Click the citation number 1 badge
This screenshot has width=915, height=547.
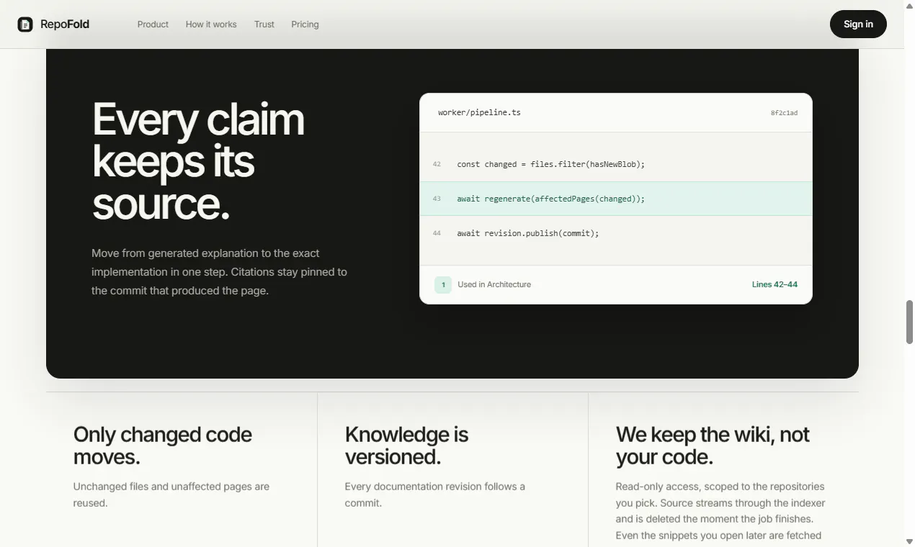coord(443,285)
